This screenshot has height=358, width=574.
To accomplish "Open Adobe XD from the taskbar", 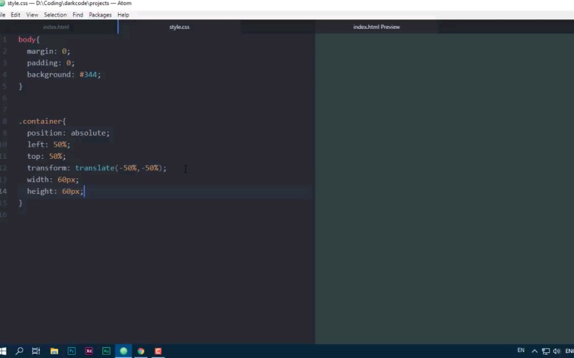I will pyautogui.click(x=89, y=351).
